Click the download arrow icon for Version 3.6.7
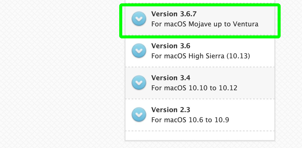 click(139, 19)
